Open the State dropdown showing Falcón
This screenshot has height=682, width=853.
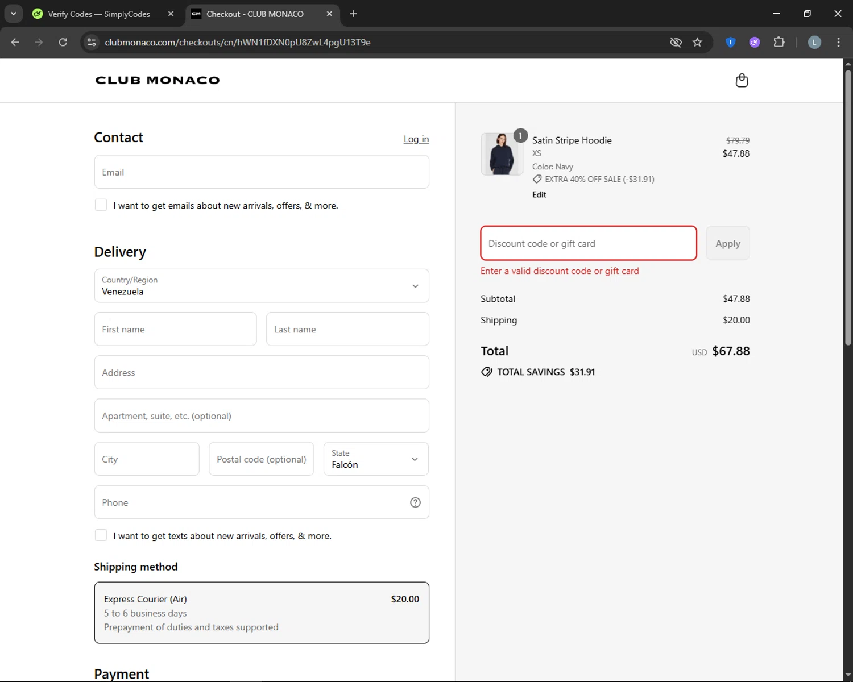[x=376, y=459]
